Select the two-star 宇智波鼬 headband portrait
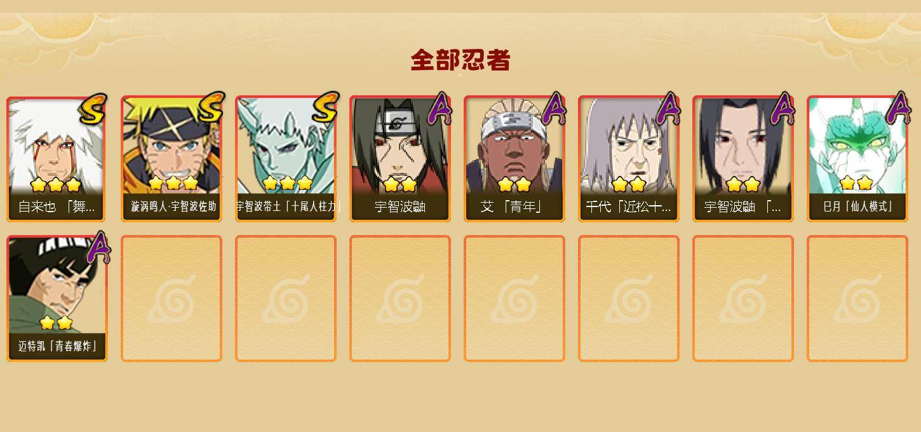 400,159
